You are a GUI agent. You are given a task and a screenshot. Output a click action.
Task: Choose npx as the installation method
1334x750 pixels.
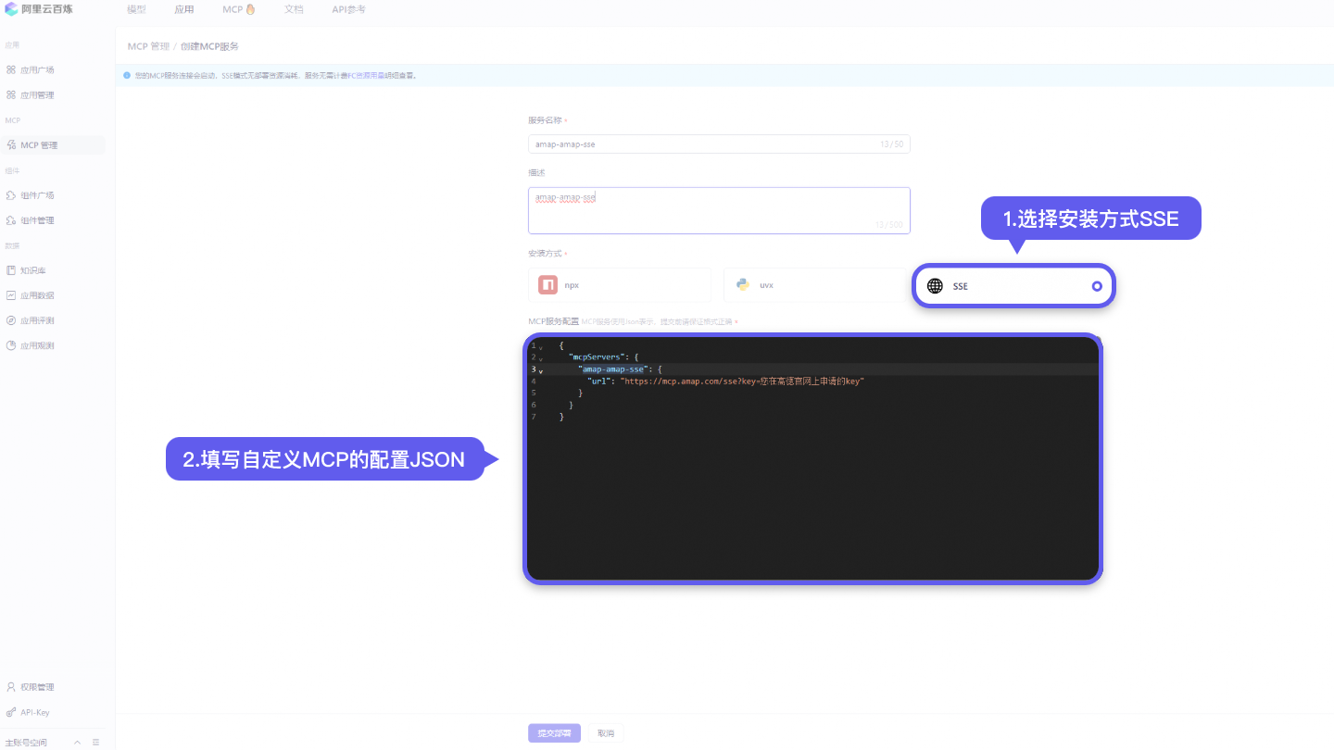[619, 284]
